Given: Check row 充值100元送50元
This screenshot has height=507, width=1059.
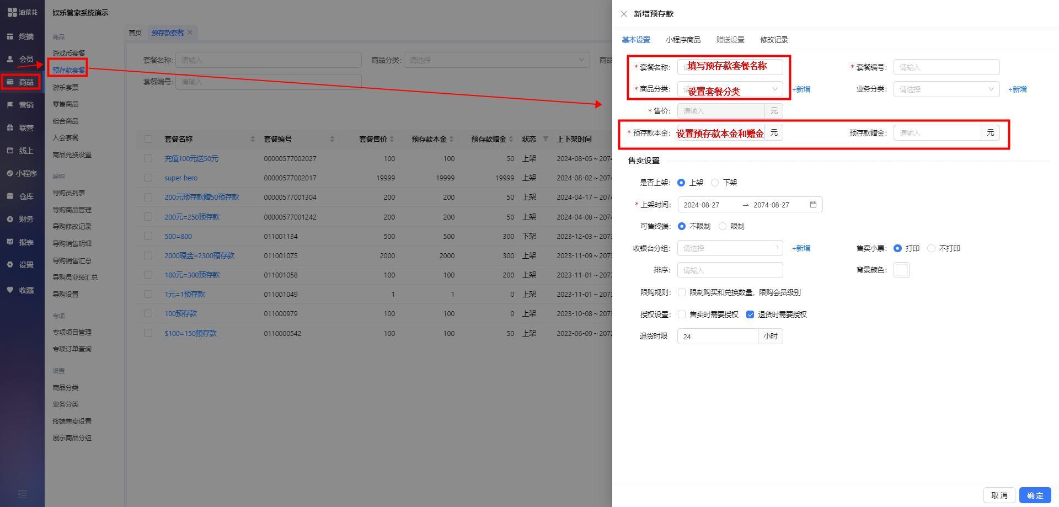Looking at the screenshot, I should click(x=148, y=158).
